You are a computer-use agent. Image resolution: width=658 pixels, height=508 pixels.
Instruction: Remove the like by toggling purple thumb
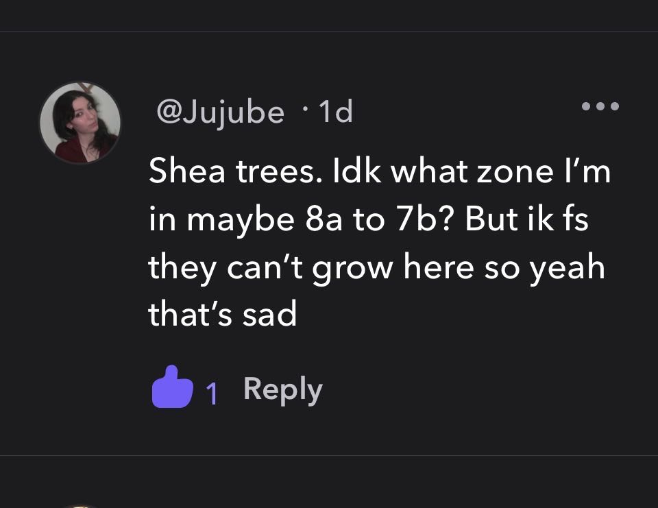click(172, 387)
